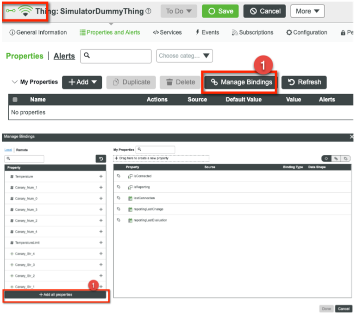
Task: Switch to the Local bindings tab
Action: pos(8,150)
